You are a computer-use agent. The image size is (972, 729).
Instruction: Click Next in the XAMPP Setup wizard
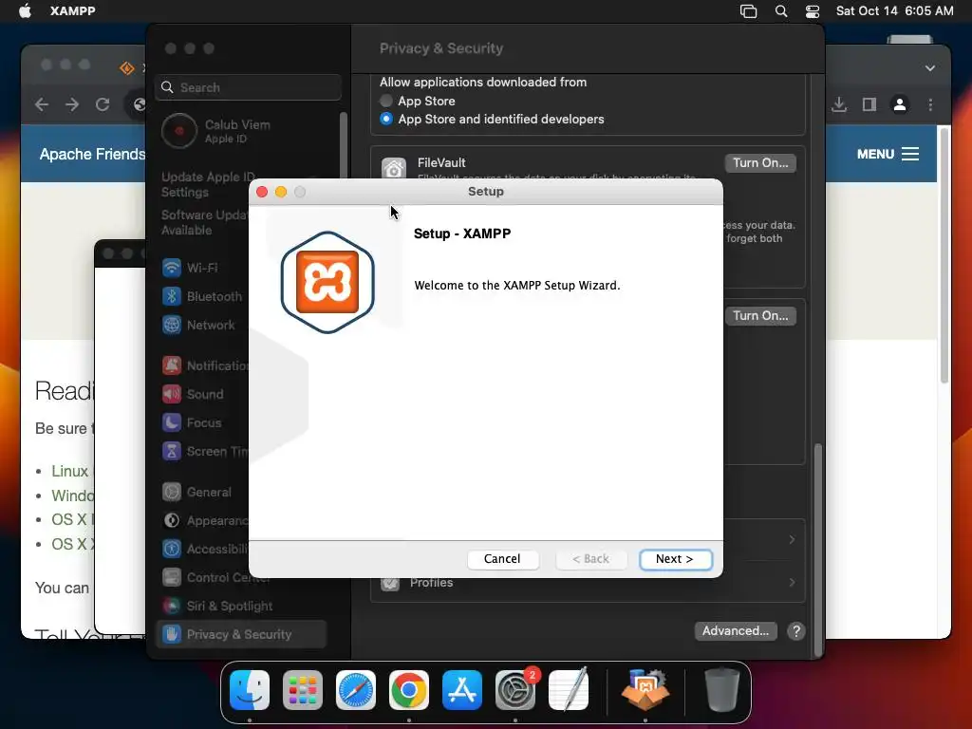pyautogui.click(x=675, y=559)
